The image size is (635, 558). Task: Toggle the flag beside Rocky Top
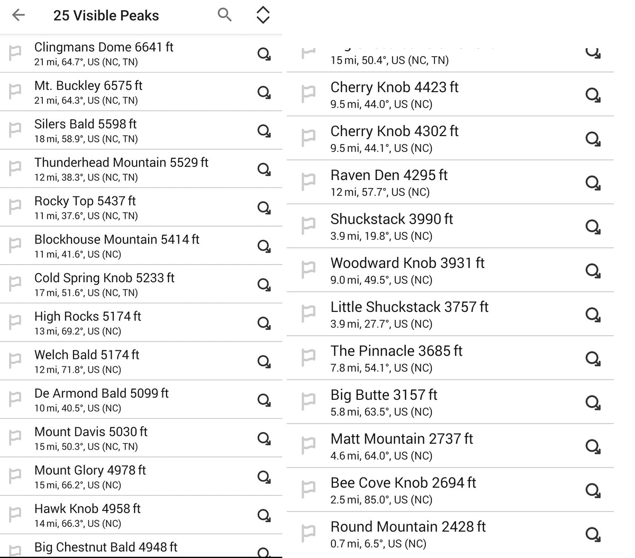(x=15, y=207)
